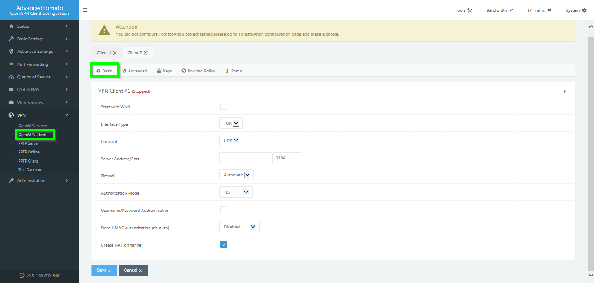Expand Status menu chevron in sidebar
The height and width of the screenshot is (283, 594).
(67, 26)
